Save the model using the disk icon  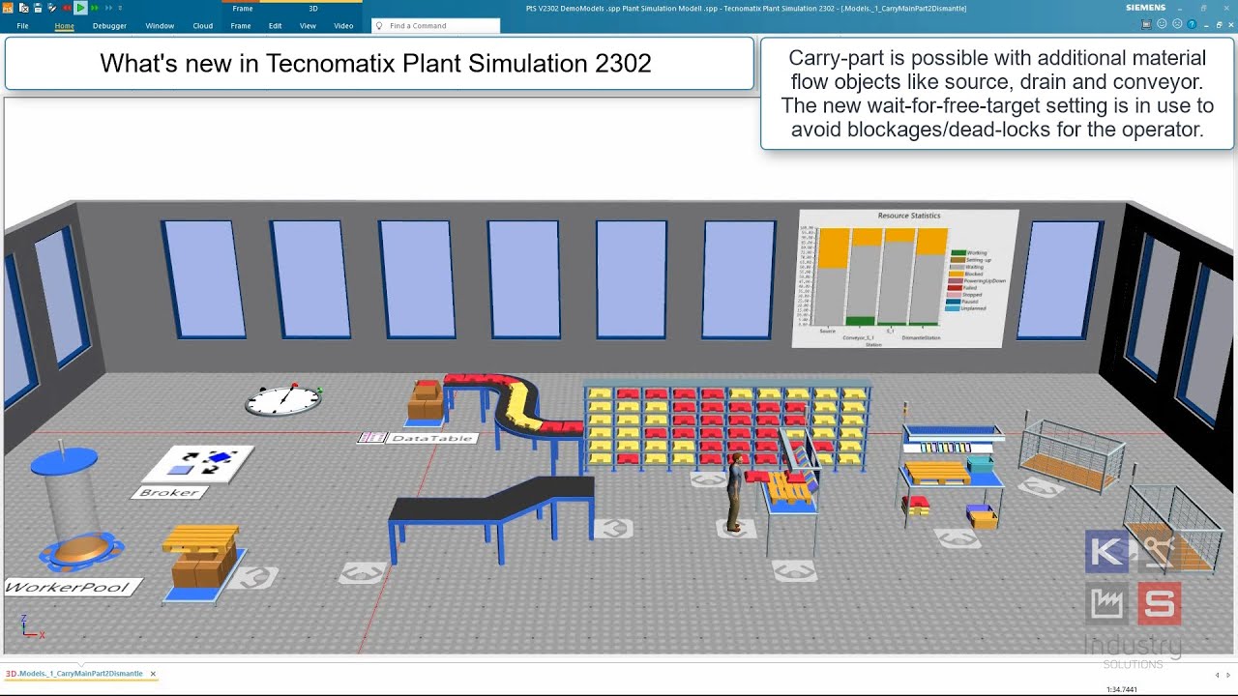click(38, 8)
